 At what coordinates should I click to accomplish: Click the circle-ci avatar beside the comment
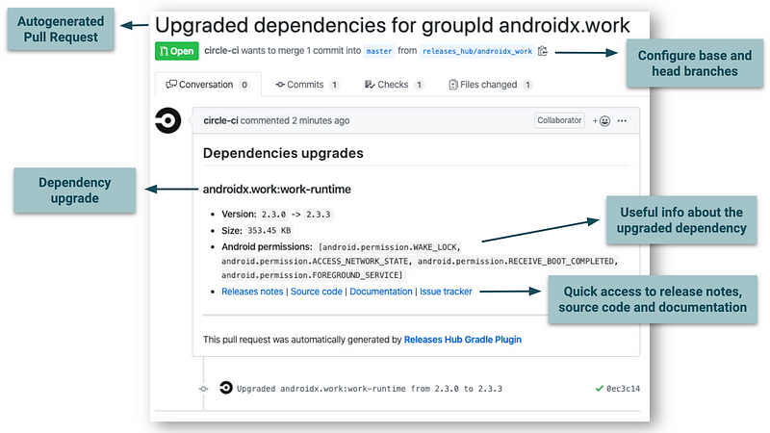point(167,120)
